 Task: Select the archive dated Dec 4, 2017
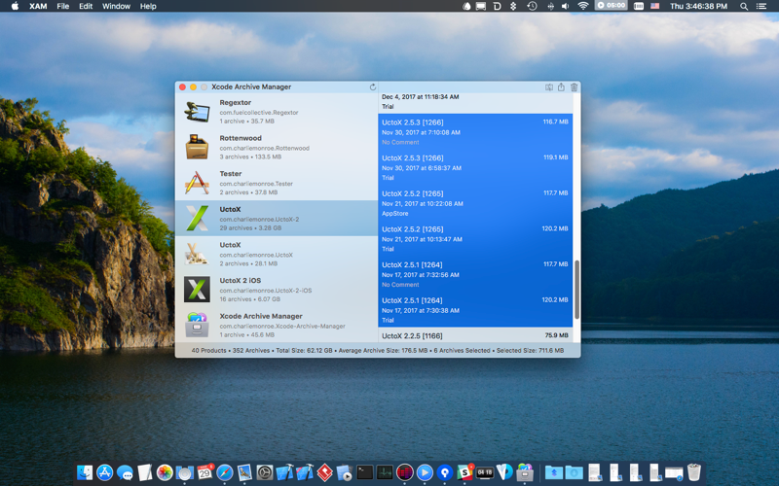475,102
